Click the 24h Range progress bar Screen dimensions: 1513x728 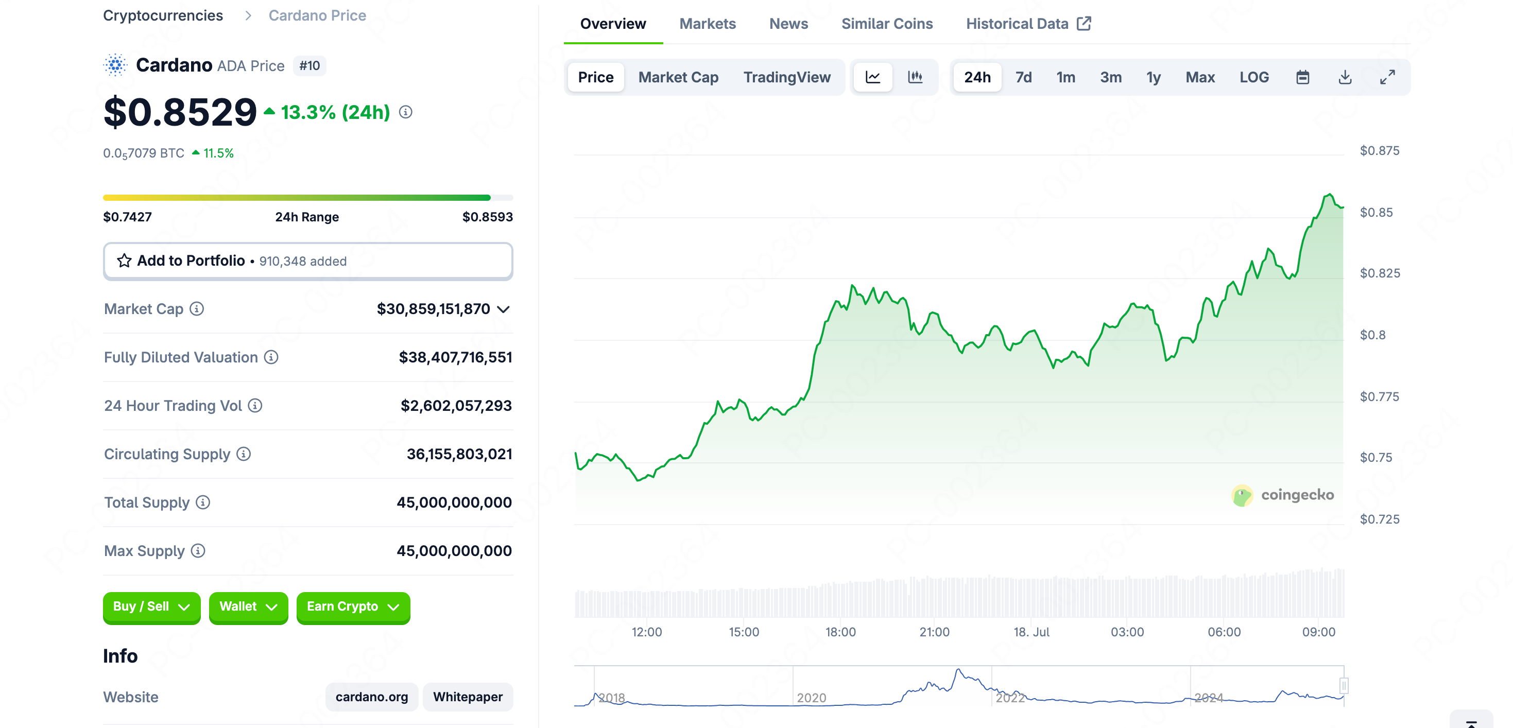tap(308, 198)
